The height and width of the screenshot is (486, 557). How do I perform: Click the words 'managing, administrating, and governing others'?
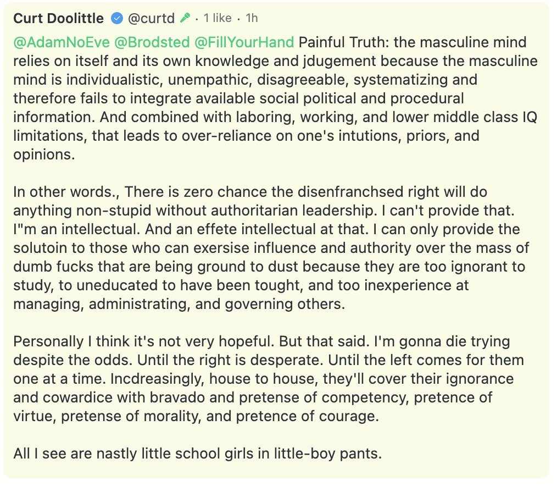pyautogui.click(x=179, y=304)
